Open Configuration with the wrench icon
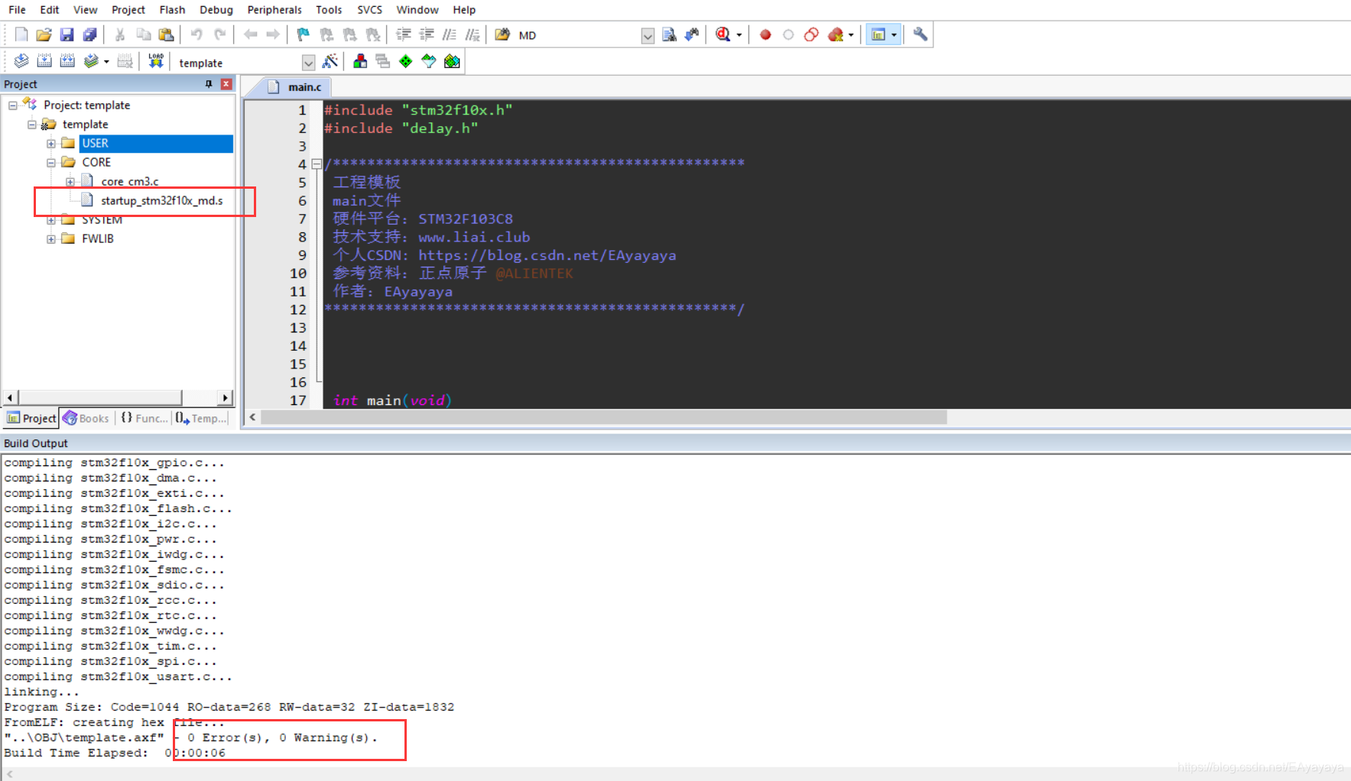 920,34
